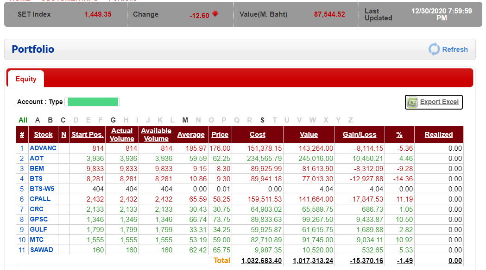Sort by Actual Volume column header
The image size is (486, 270).
pos(122,135)
